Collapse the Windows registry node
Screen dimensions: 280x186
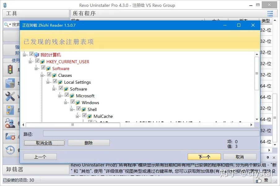click(x=66, y=103)
